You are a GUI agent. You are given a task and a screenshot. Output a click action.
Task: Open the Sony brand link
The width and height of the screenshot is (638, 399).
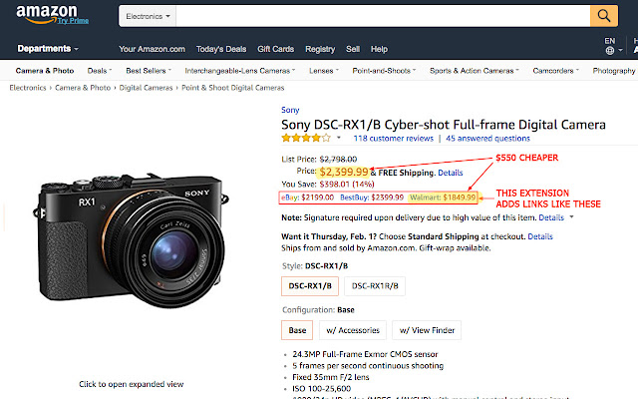coord(290,110)
